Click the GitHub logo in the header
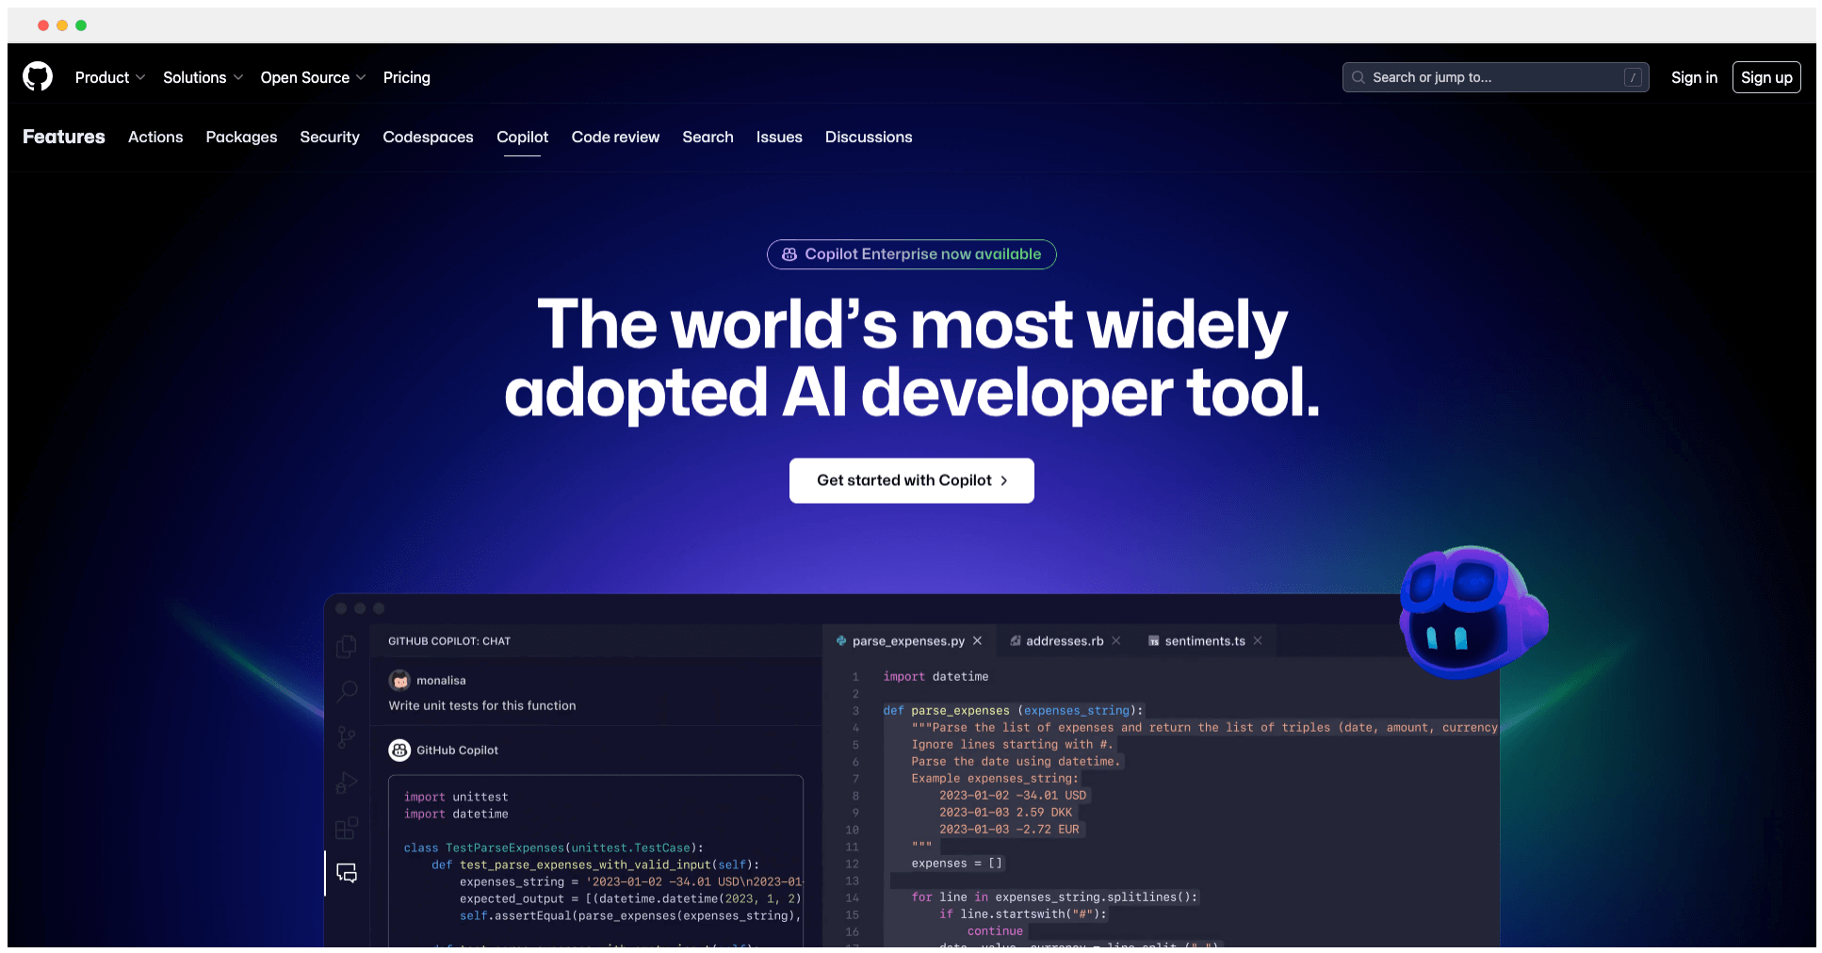This screenshot has height=953, width=1822. tap(36, 76)
